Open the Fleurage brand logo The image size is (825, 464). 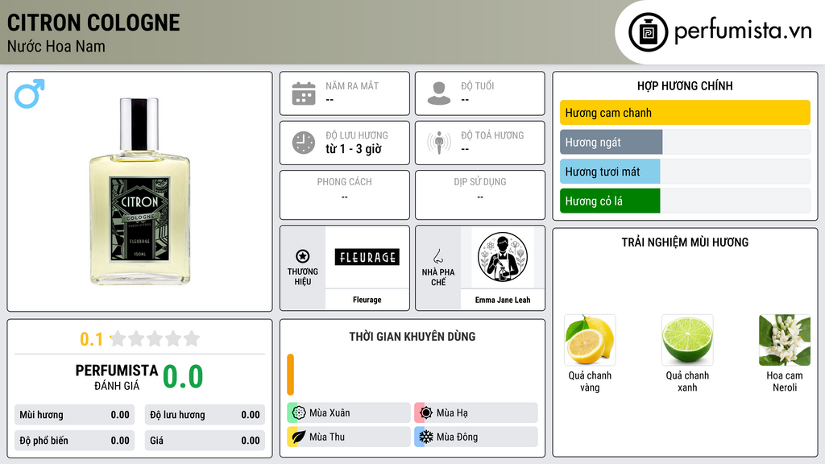pyautogui.click(x=367, y=257)
